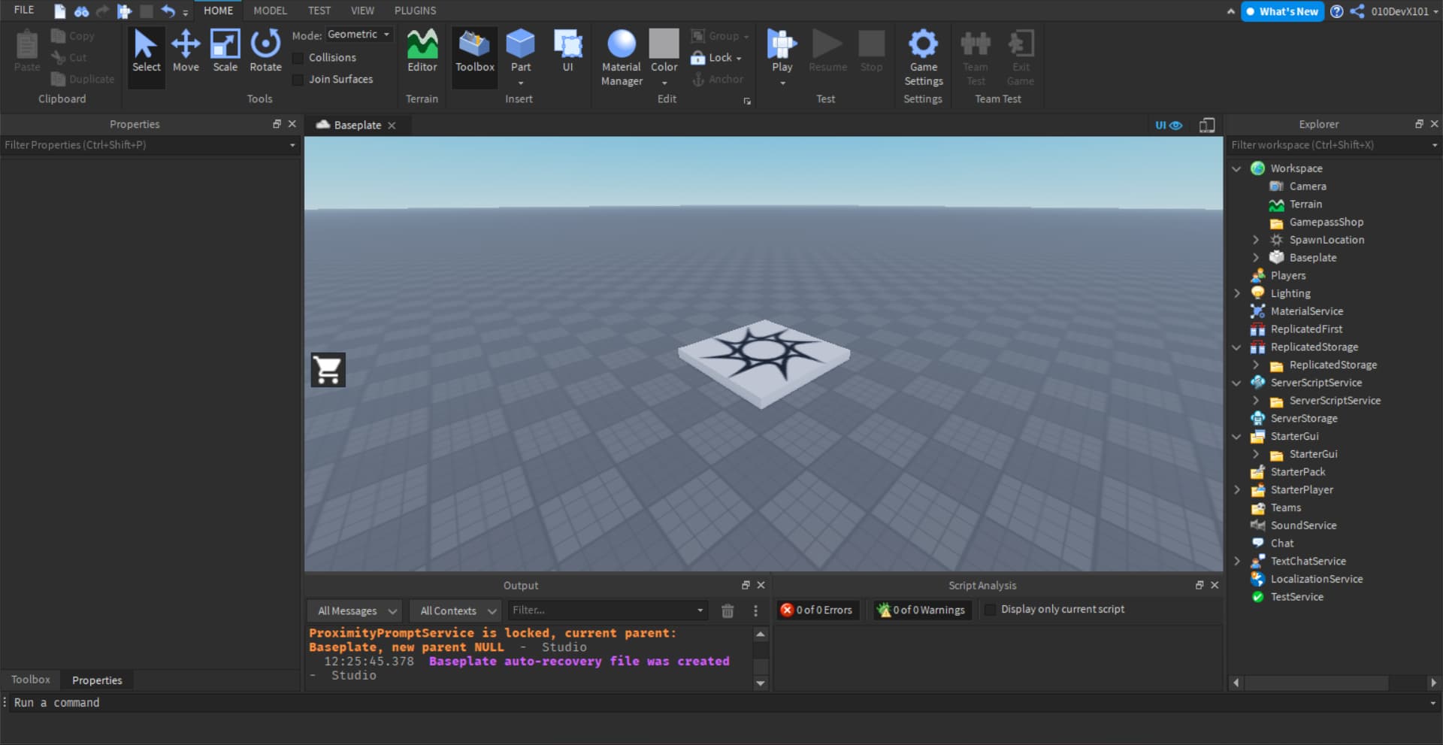Enable the Join Surfaces checkbox
Viewport: 1443px width, 745px height.
[x=298, y=80]
